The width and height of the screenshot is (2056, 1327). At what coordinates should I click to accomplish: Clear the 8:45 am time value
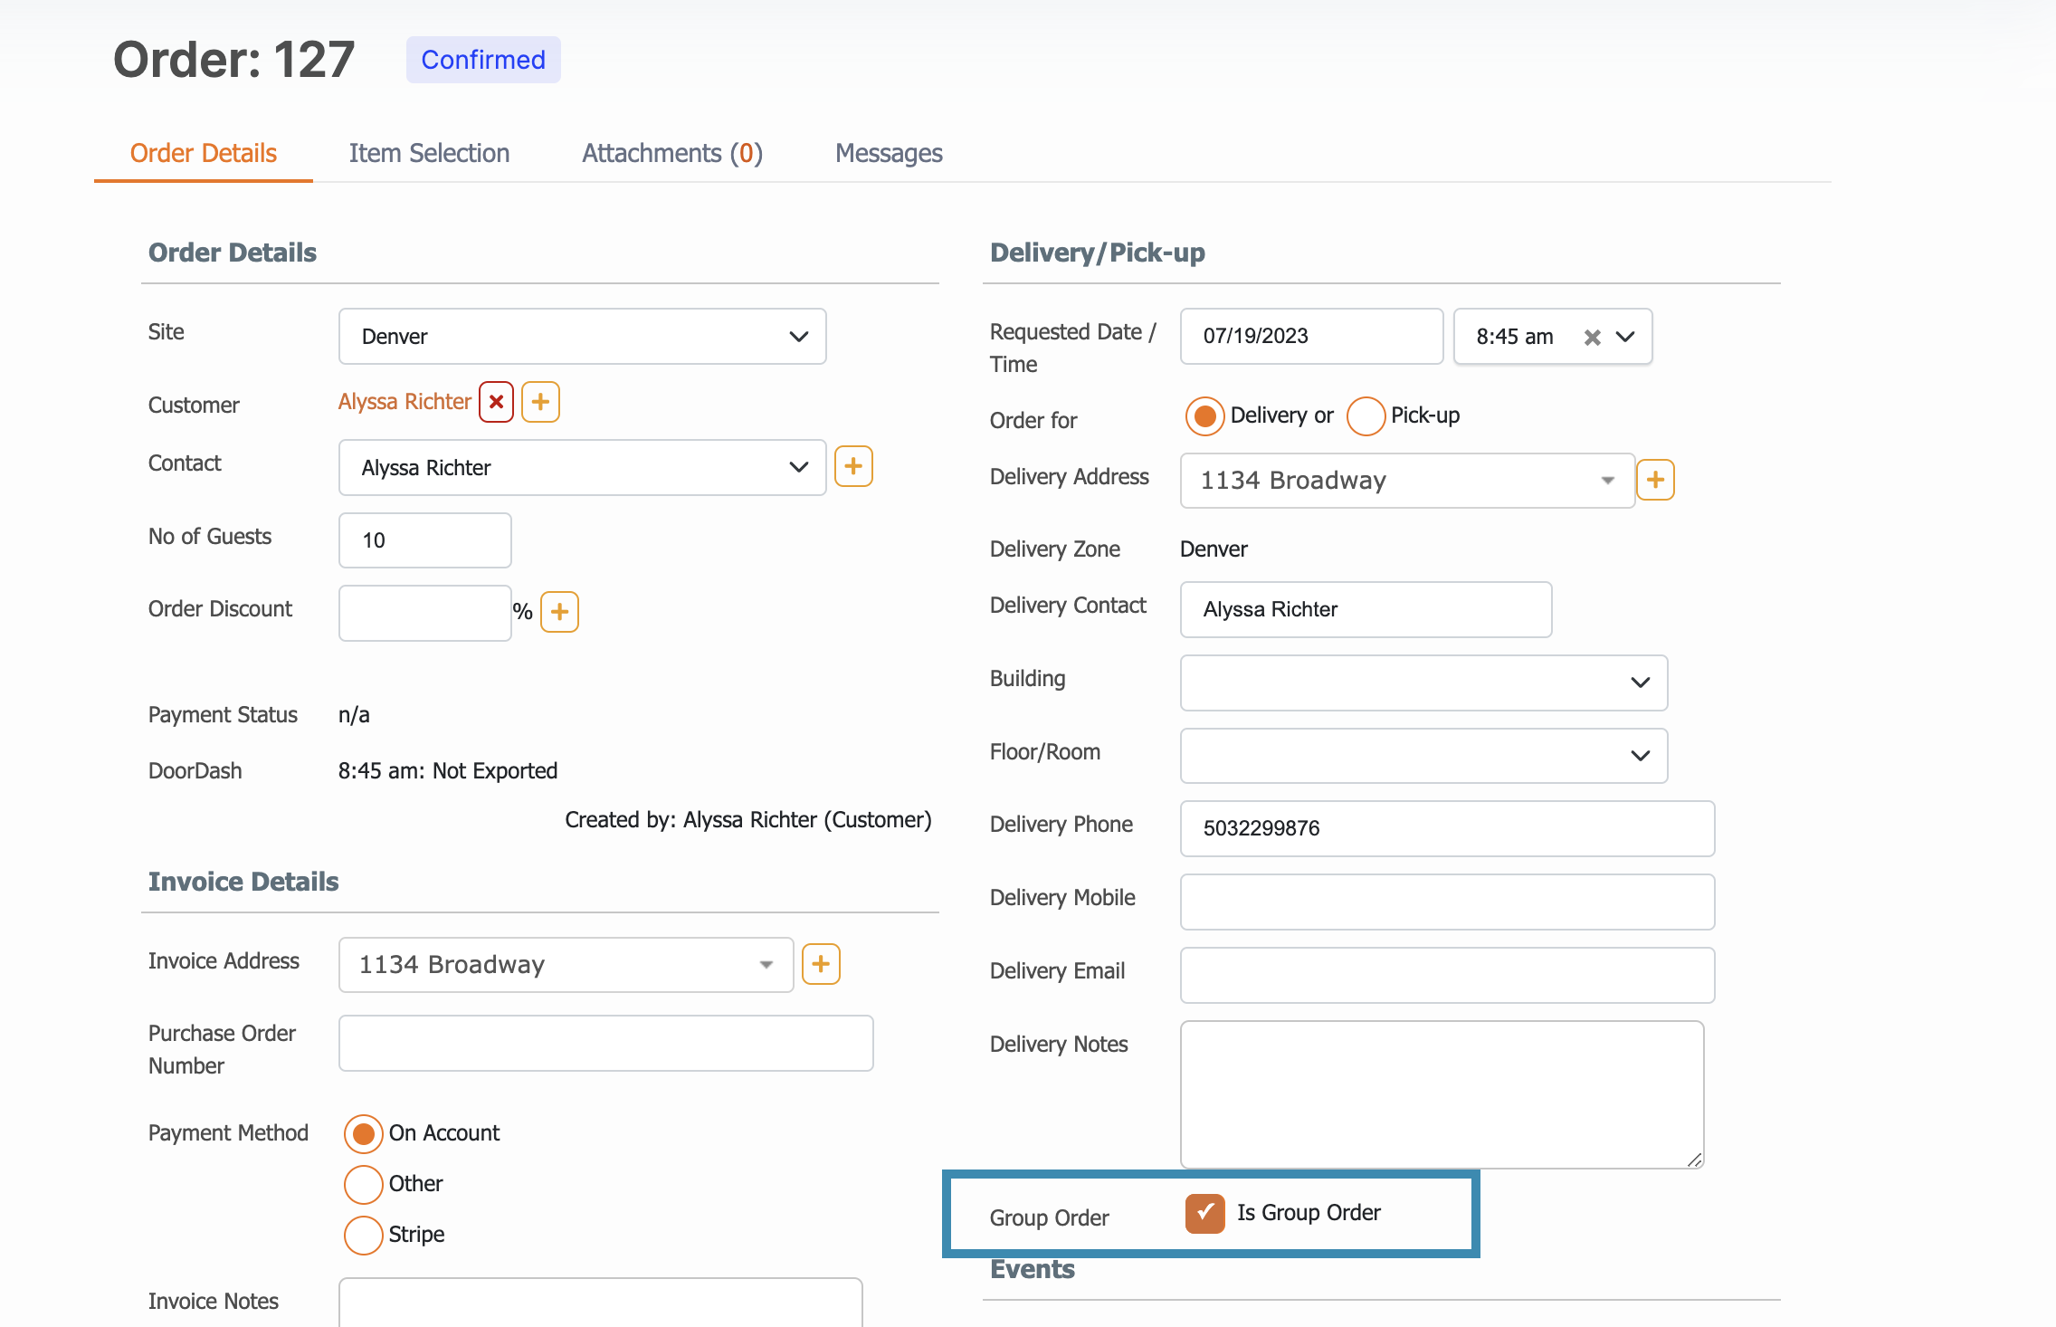click(x=1593, y=338)
